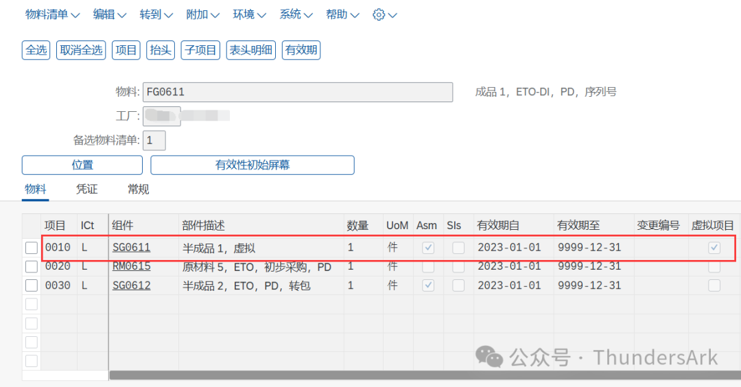
Task: Open component link SG0611
Action: coord(131,248)
